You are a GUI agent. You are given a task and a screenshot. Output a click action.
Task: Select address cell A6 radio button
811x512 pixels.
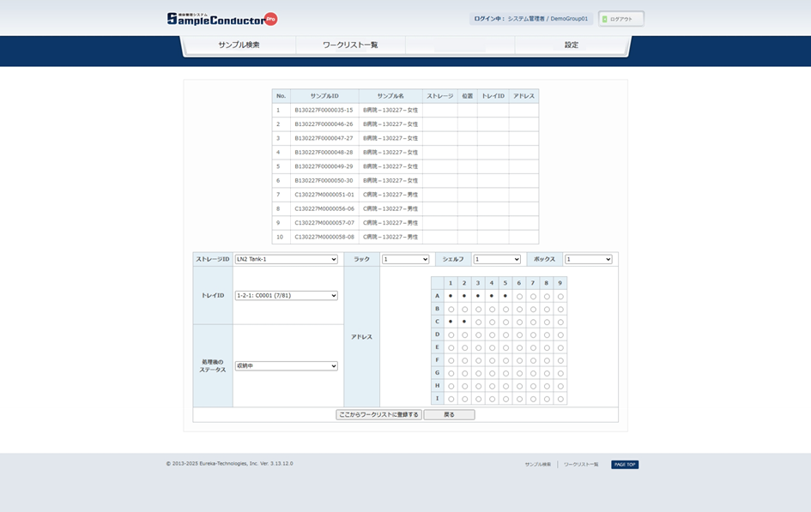[x=519, y=296]
